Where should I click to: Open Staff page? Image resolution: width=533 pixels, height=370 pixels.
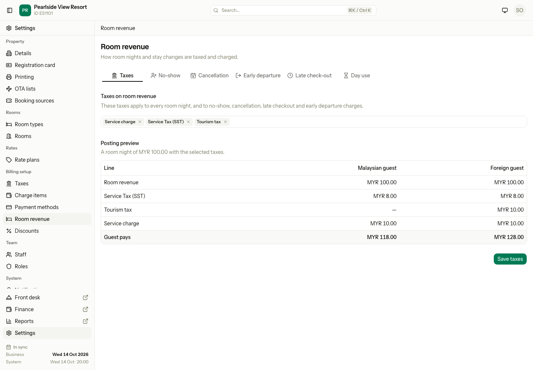(47, 255)
